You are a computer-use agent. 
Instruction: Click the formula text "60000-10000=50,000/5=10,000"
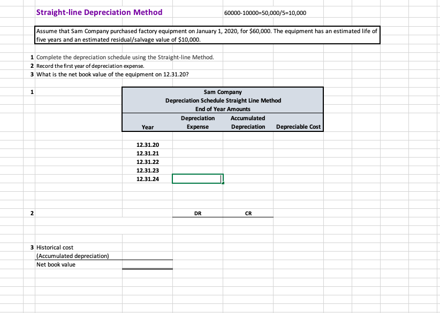266,13
